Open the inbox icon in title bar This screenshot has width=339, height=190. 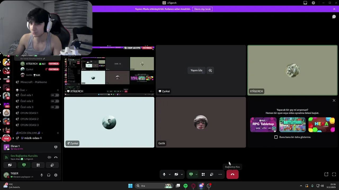point(305,3)
